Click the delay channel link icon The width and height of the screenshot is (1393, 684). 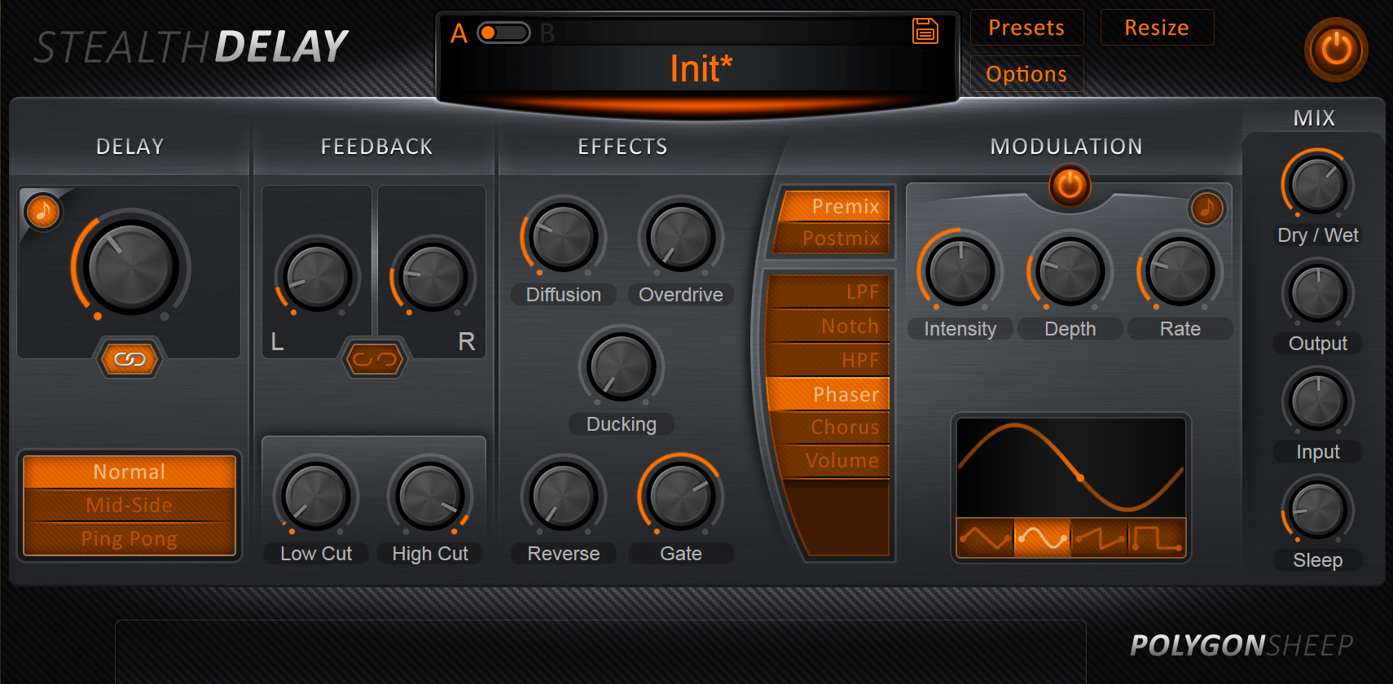[x=130, y=359]
